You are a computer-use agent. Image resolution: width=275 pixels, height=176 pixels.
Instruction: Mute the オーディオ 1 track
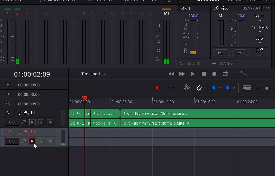pos(50,122)
